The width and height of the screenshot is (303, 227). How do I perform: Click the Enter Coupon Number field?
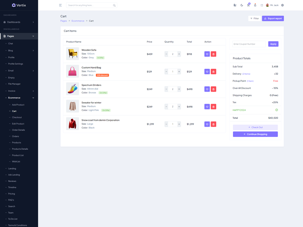click(x=250, y=44)
